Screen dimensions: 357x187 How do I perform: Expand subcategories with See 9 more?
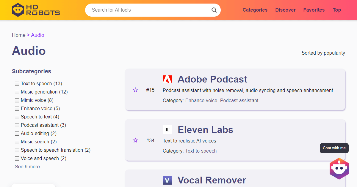[x=27, y=167]
